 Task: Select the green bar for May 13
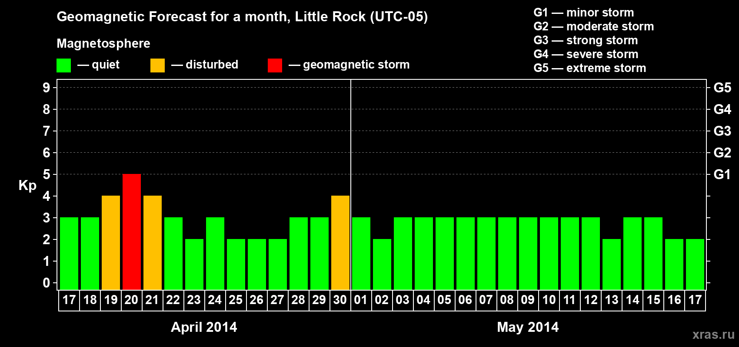pos(612,264)
